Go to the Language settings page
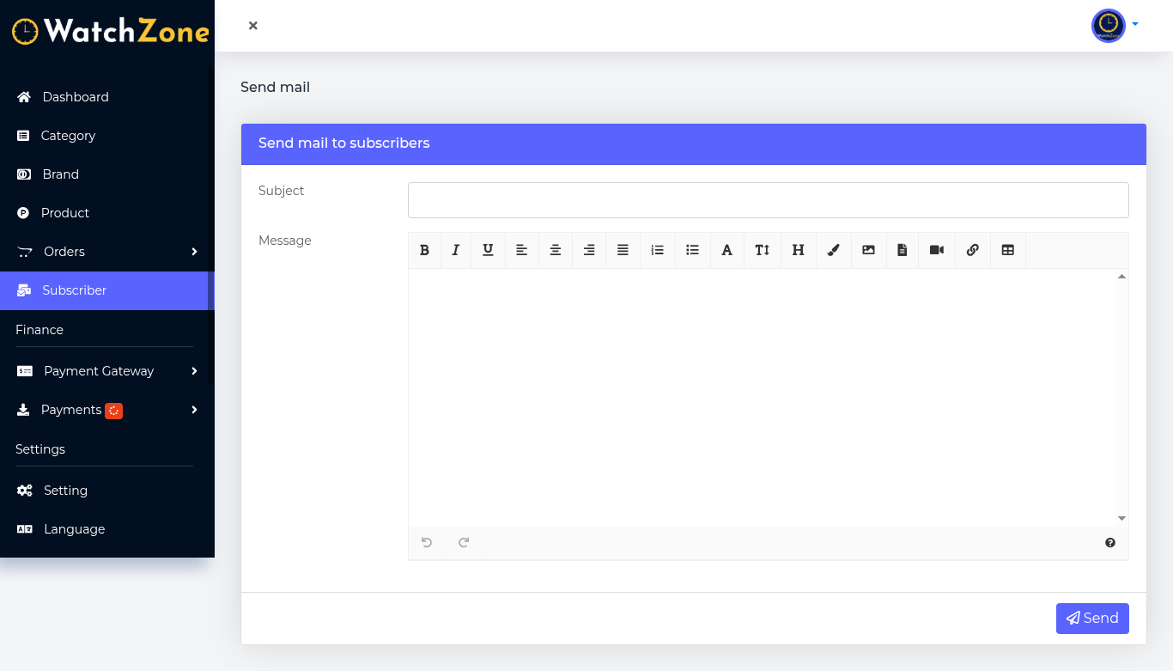The image size is (1173, 671). pyautogui.click(x=74, y=529)
